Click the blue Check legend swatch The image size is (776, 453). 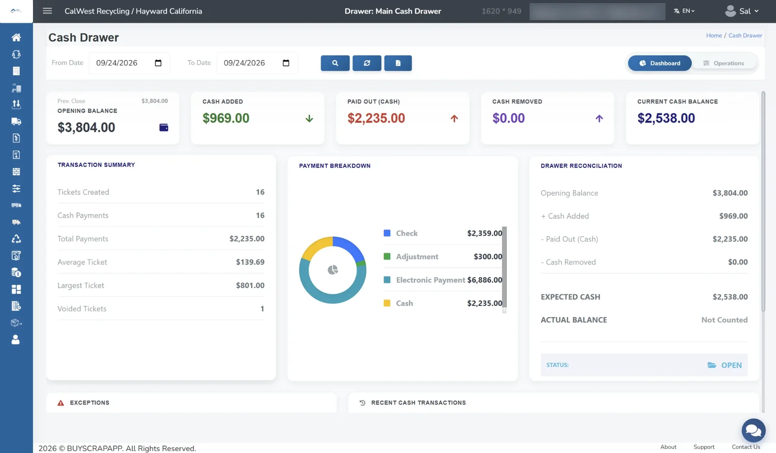(387, 233)
